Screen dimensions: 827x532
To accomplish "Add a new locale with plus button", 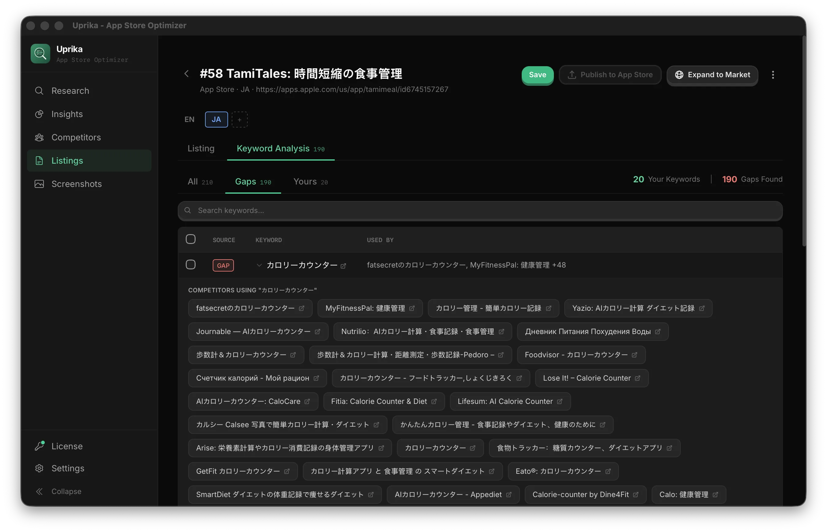I will [239, 120].
